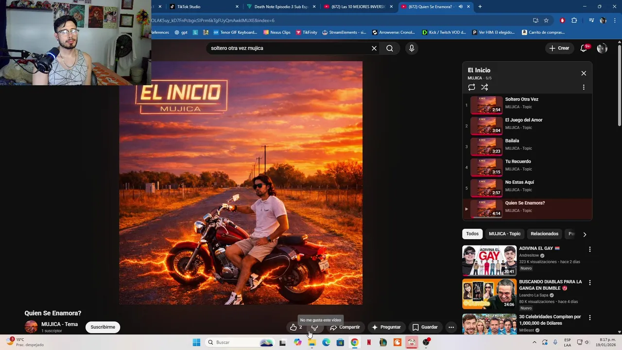
Task: Click Compartir share button
Action: pyautogui.click(x=345, y=327)
